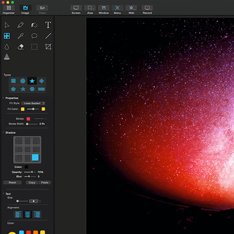Adjust the shadow Opacity slider

point(30,172)
